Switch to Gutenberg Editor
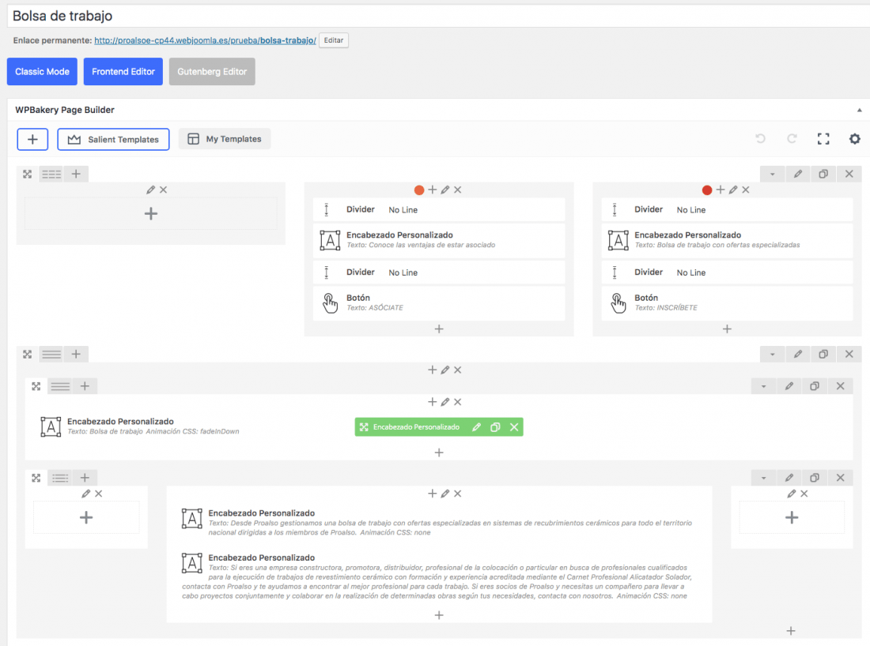 (212, 71)
